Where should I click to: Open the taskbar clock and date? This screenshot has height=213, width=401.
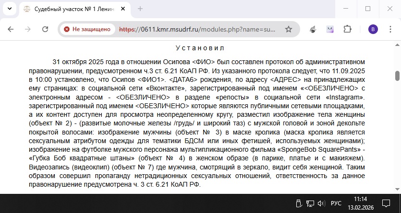tap(360, 203)
